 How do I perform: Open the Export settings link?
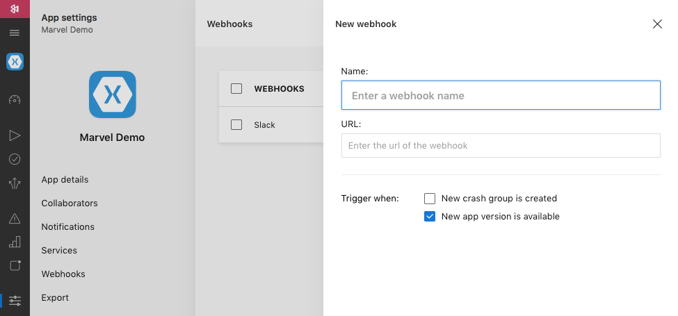point(55,298)
